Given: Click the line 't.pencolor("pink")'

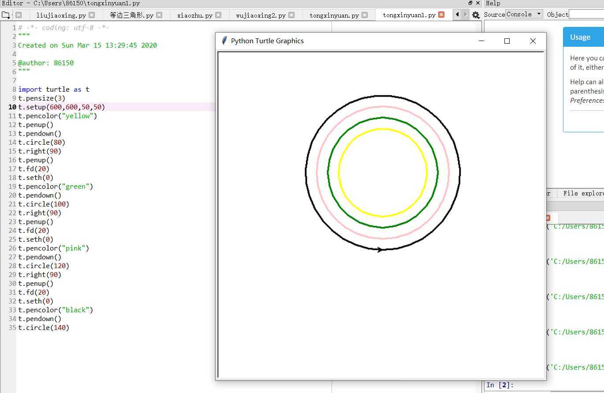Looking at the screenshot, I should pyautogui.click(x=54, y=248).
